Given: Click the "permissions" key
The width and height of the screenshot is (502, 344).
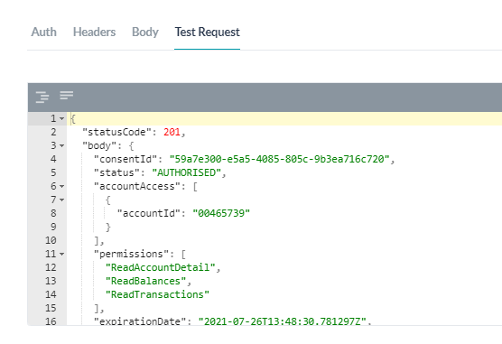Looking at the screenshot, I should [x=131, y=254].
